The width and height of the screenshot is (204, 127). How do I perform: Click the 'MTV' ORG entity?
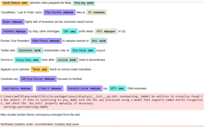pyautogui.click(x=117, y=88)
